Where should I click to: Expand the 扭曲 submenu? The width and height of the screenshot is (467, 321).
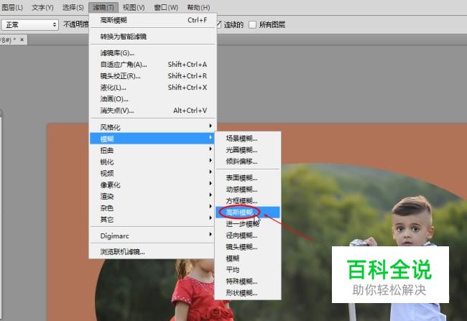[x=153, y=150]
